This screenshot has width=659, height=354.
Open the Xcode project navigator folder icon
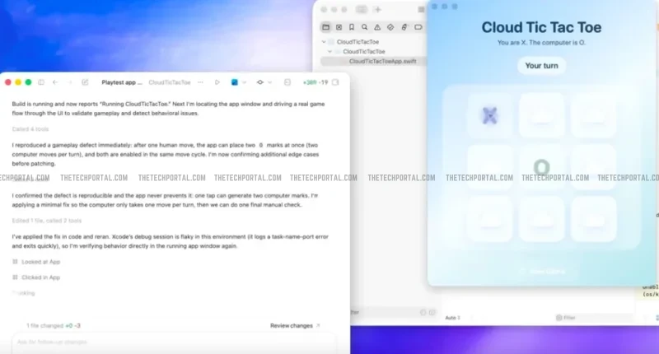tap(325, 26)
